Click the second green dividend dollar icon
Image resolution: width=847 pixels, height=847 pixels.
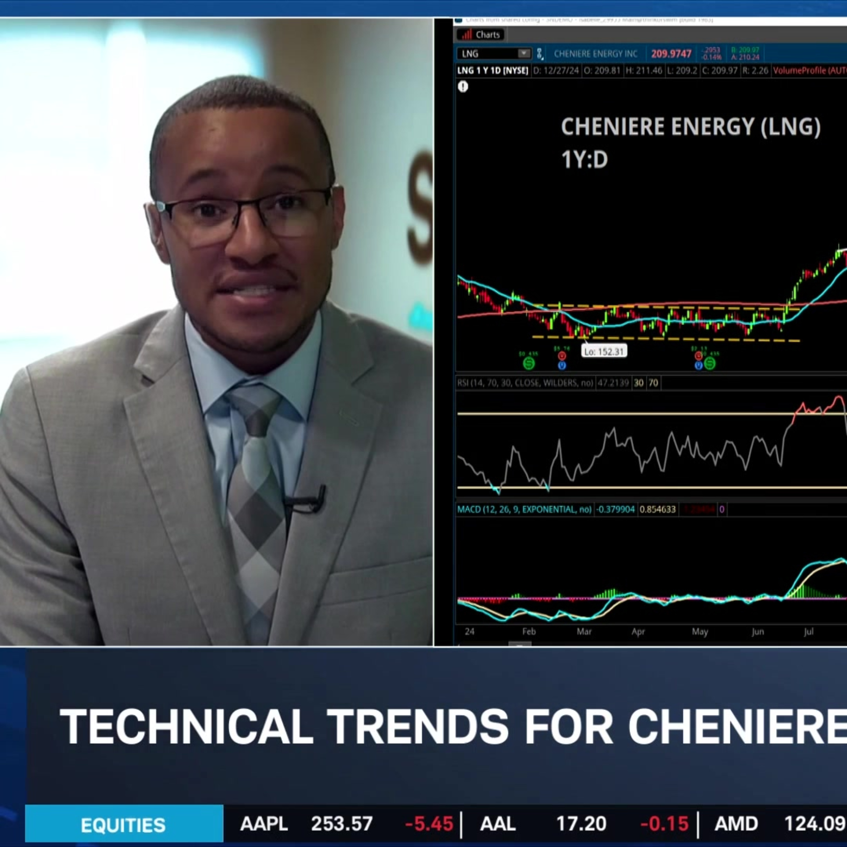(x=710, y=363)
